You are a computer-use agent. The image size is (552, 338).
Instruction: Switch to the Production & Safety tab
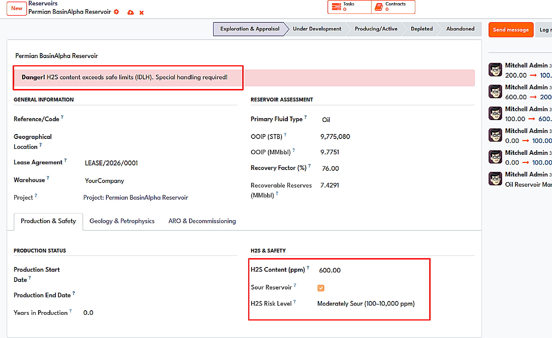48,221
